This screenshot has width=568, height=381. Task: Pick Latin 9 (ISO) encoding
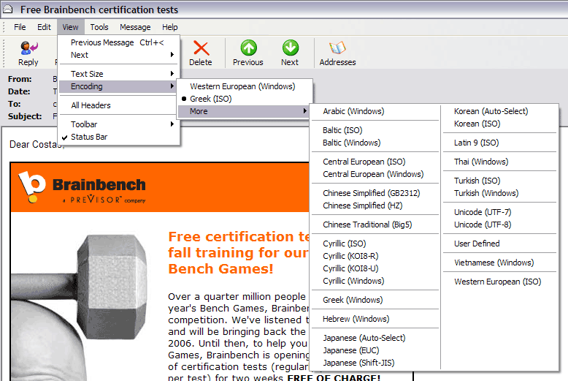tap(499, 143)
